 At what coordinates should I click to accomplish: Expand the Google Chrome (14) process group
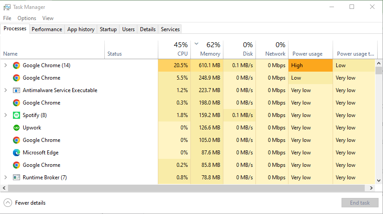coord(6,65)
